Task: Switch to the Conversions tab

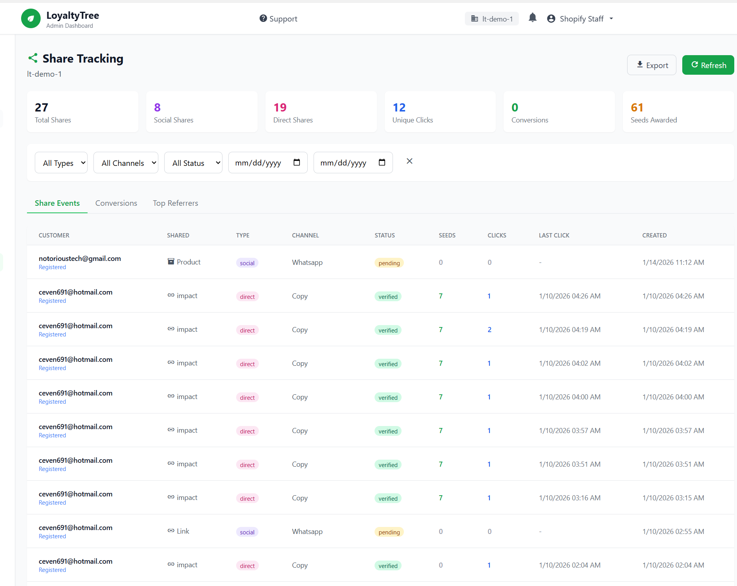Action: click(x=116, y=203)
